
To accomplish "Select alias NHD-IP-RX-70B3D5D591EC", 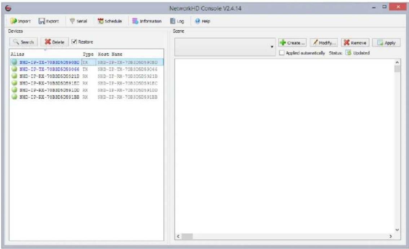I will click(49, 83).
